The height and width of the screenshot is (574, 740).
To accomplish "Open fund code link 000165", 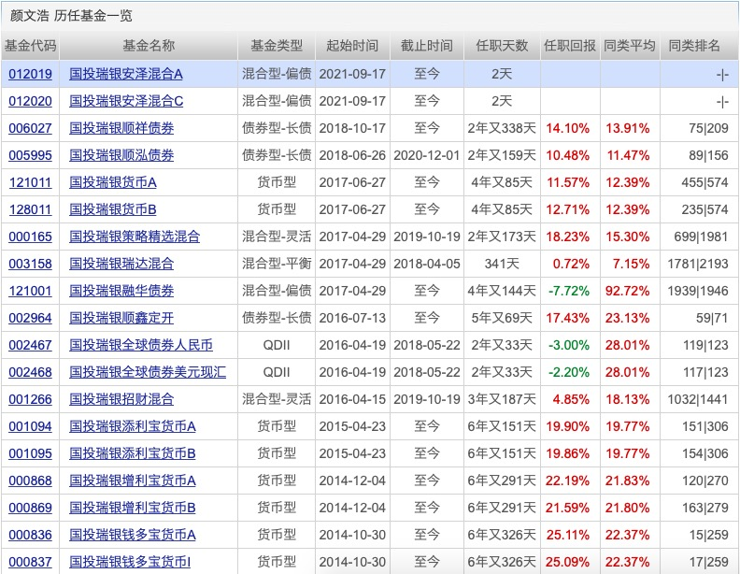I will point(30,237).
